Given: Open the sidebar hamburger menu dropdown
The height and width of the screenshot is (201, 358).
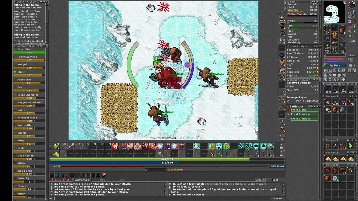Looking at the screenshot, I should click(x=352, y=65).
